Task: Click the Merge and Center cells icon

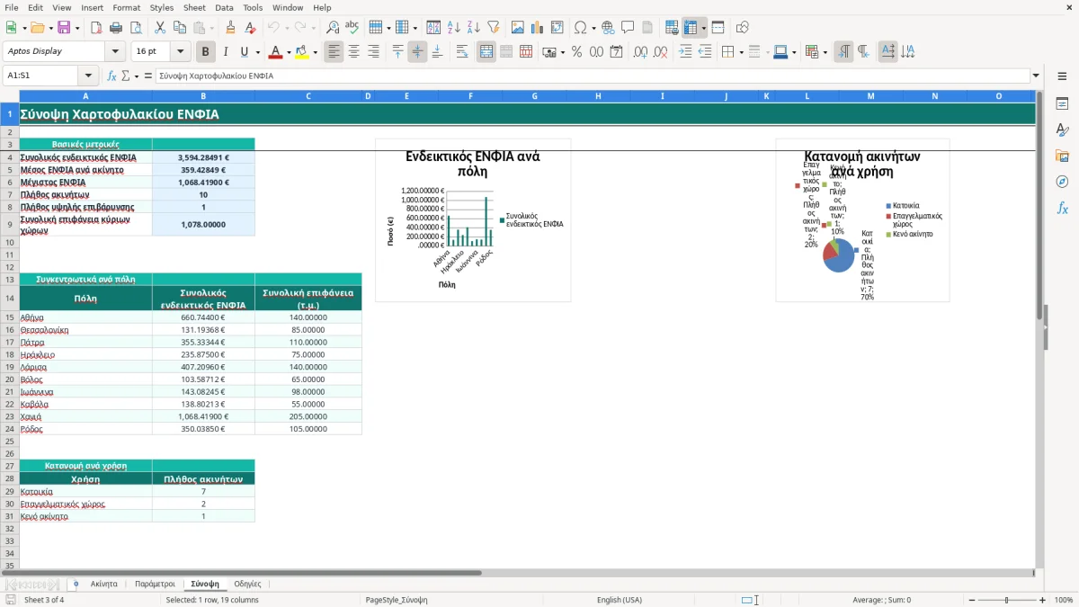Action: (x=486, y=52)
